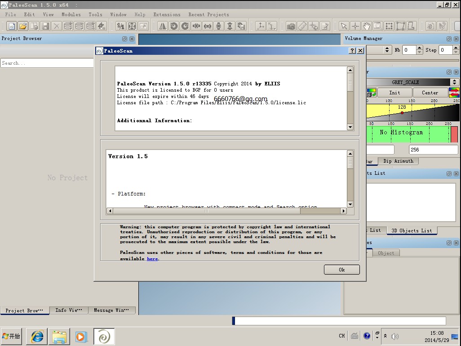Switch to the Info View tab
461x346 pixels.
point(69,310)
